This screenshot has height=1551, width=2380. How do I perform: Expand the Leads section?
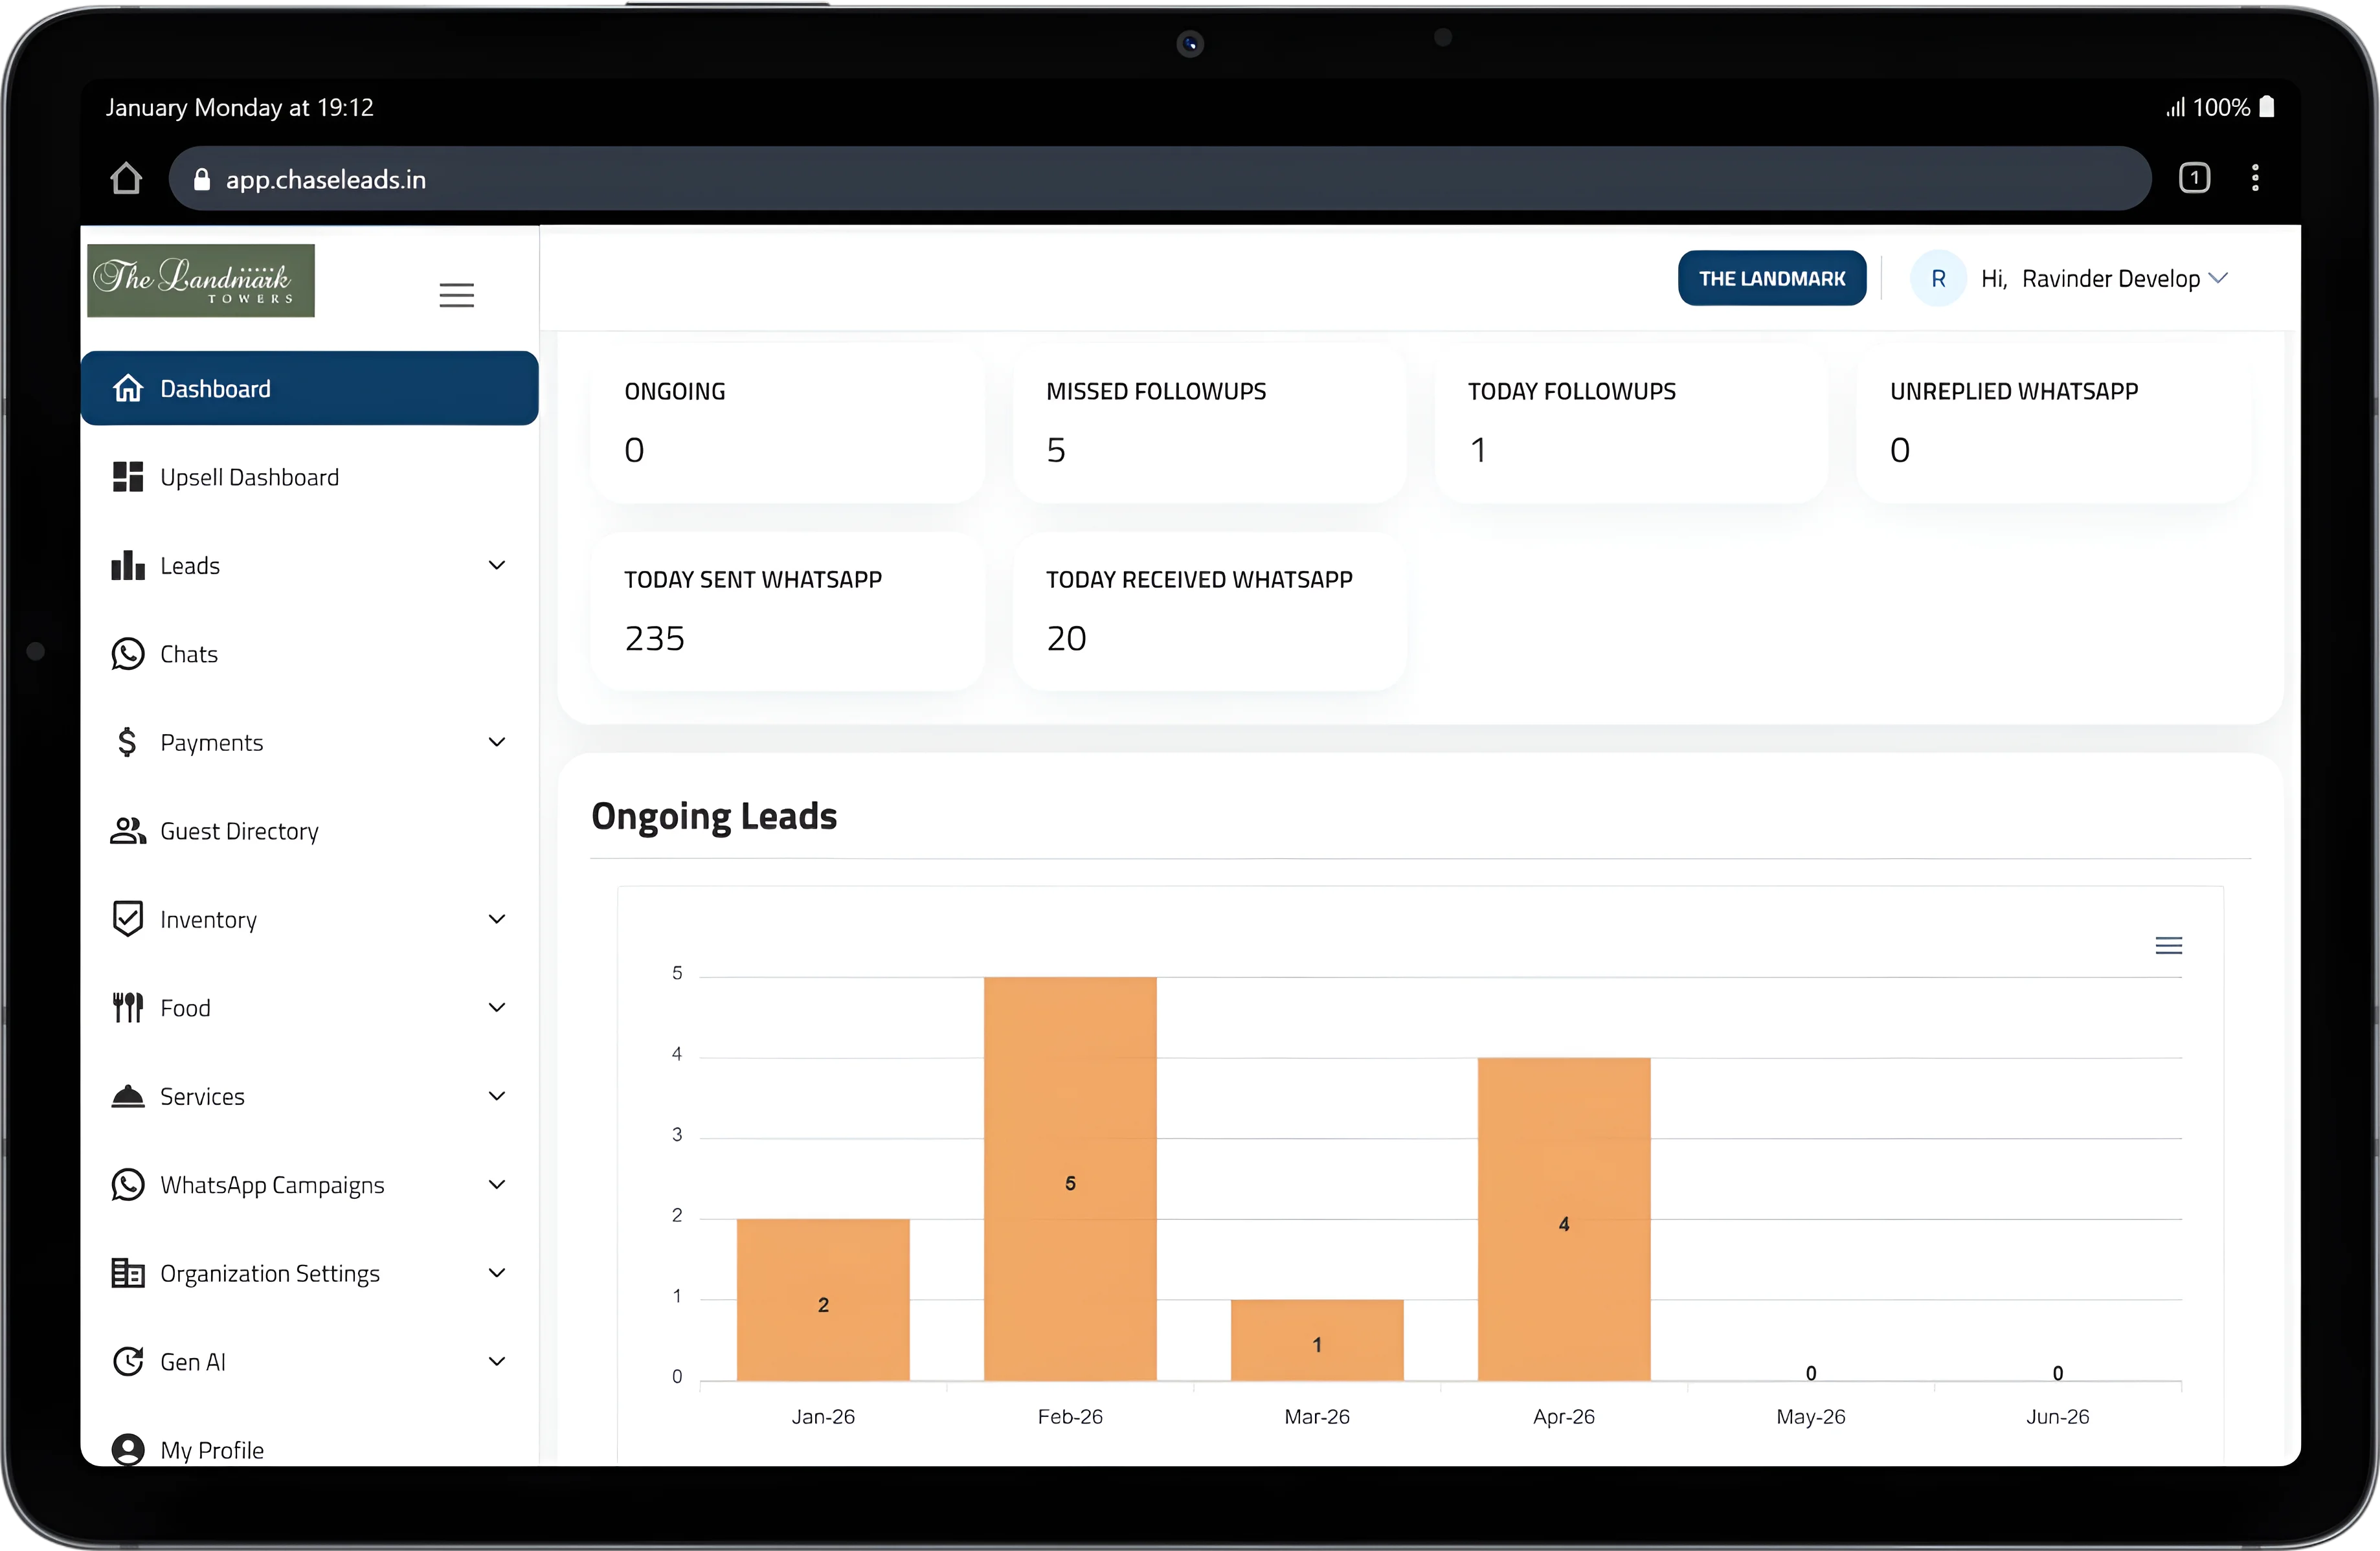point(497,564)
